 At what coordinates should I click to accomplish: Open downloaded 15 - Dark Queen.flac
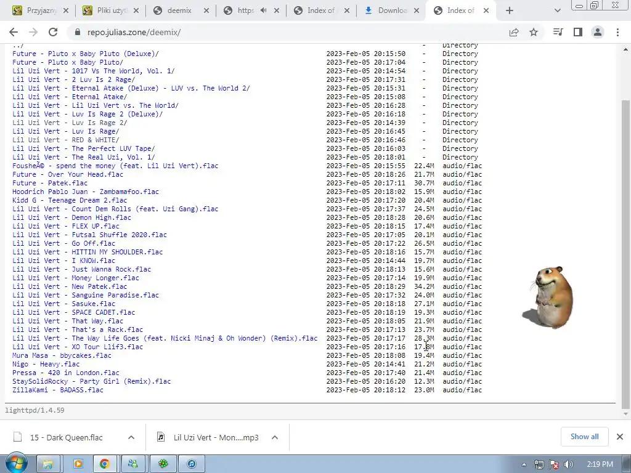coord(67,437)
